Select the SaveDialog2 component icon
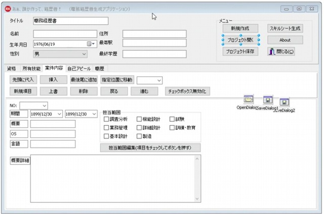 tap(284, 102)
